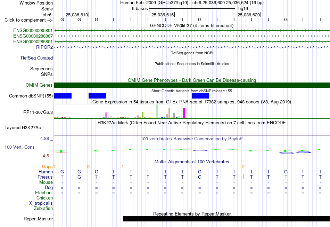Open Common dbSNP(155) track label
330x227 pixels.
(x=31, y=96)
